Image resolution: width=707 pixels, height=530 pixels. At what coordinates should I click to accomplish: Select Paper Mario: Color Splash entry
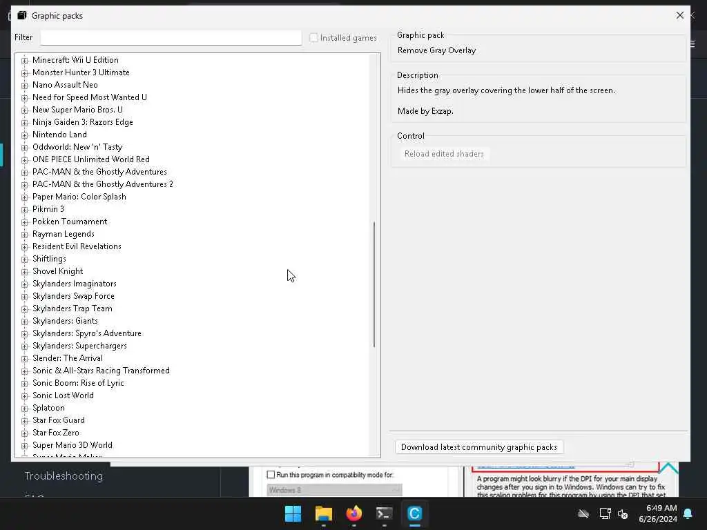coord(79,197)
